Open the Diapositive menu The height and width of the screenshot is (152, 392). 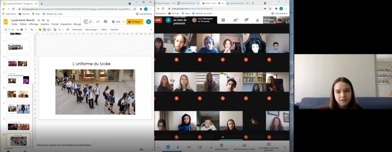[x=66, y=24]
